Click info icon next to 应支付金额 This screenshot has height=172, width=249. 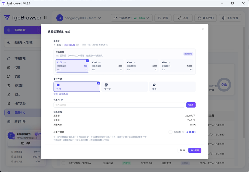point(66,132)
